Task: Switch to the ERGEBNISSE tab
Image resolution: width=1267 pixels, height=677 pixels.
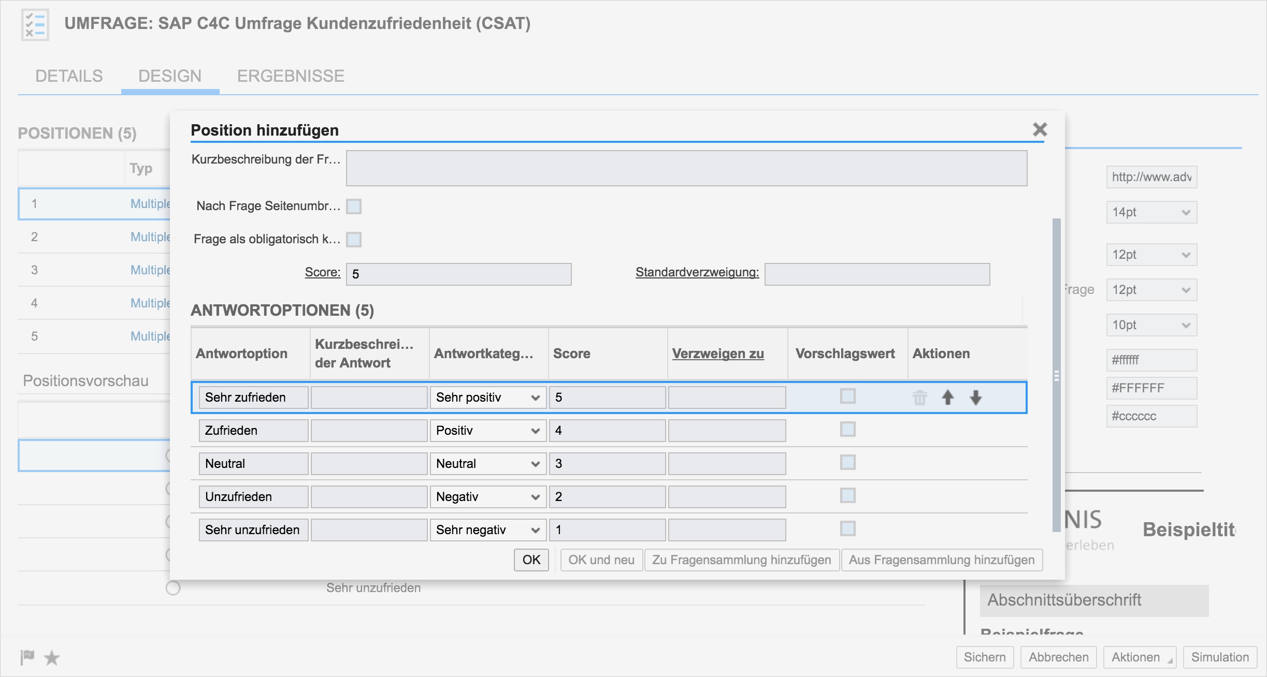Action: click(x=290, y=76)
